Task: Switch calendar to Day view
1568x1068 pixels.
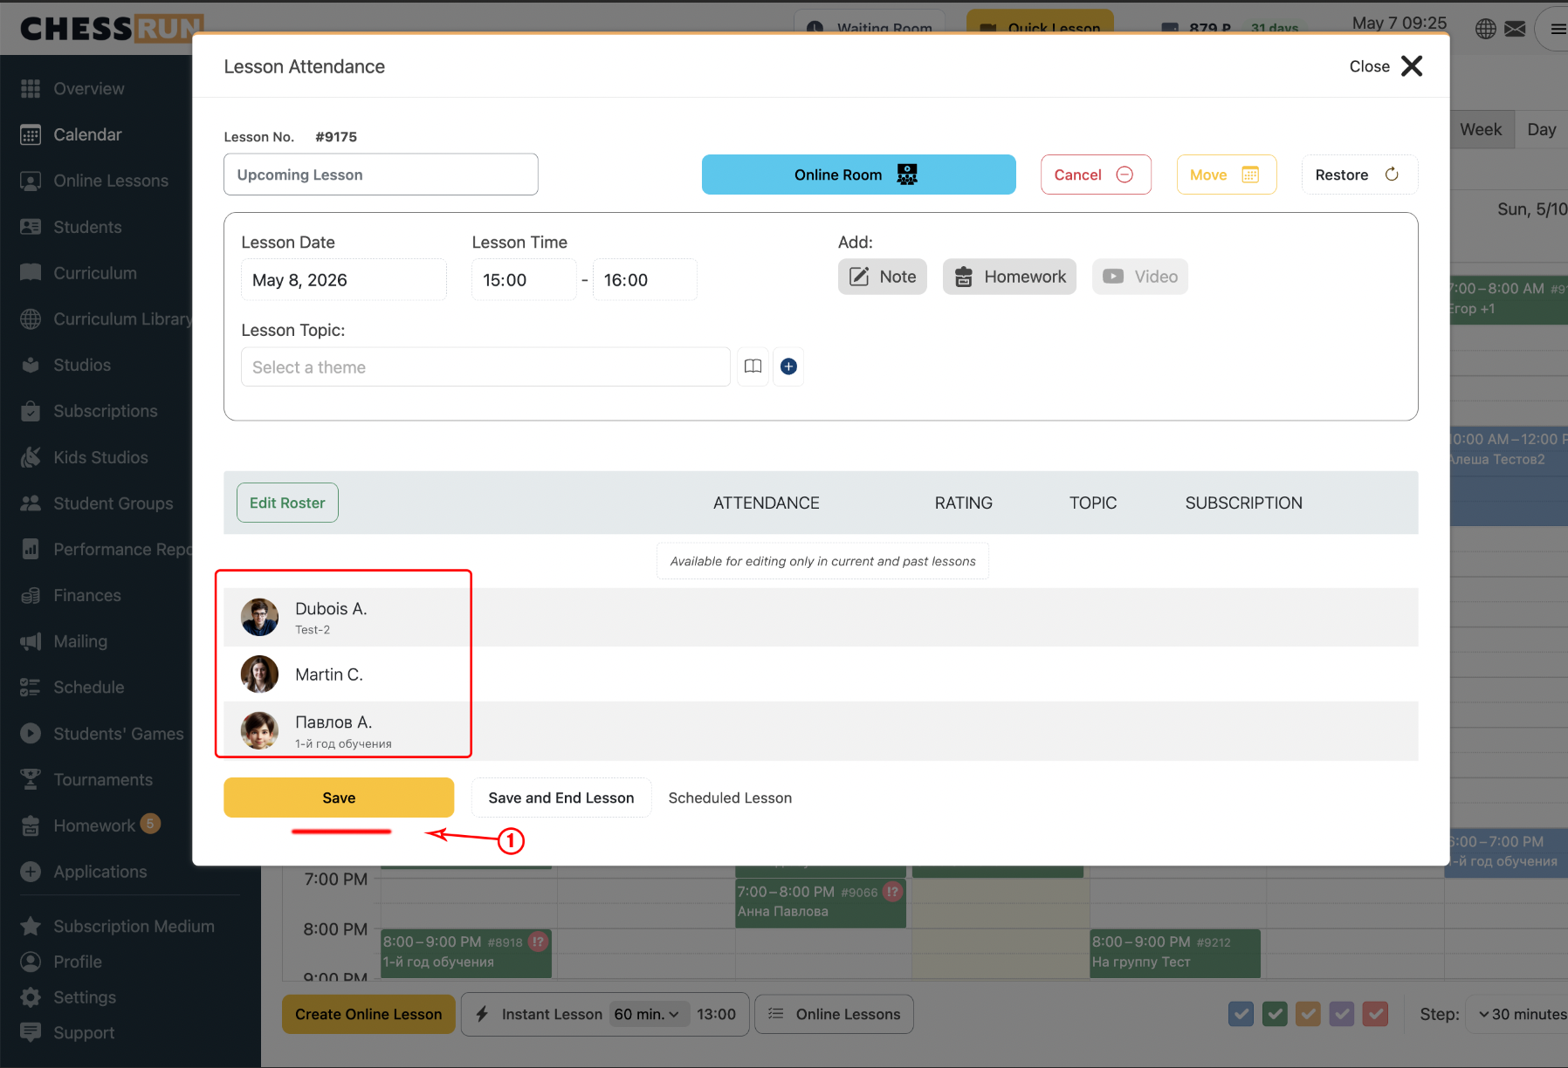Action: (x=1542, y=130)
